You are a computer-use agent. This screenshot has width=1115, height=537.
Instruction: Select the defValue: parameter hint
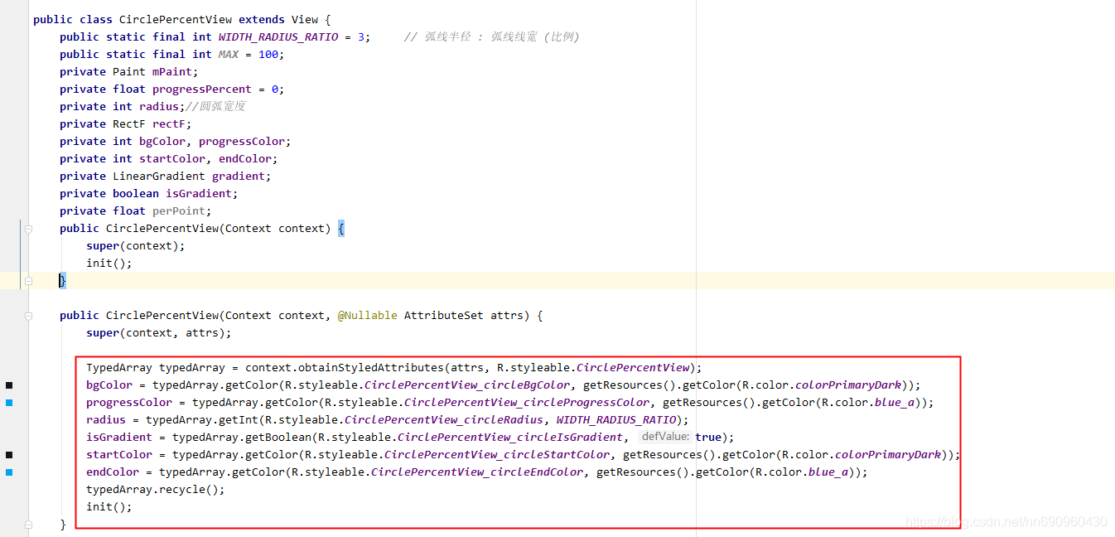tap(665, 437)
